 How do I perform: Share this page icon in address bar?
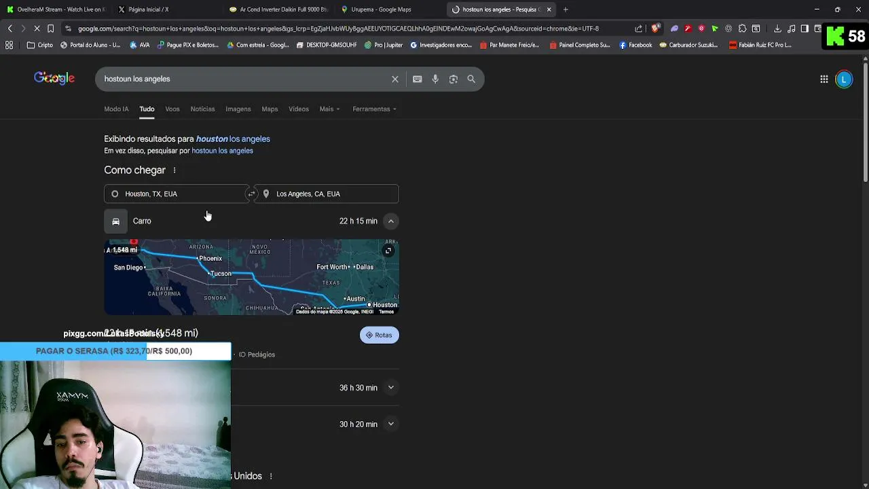pyautogui.click(x=638, y=29)
